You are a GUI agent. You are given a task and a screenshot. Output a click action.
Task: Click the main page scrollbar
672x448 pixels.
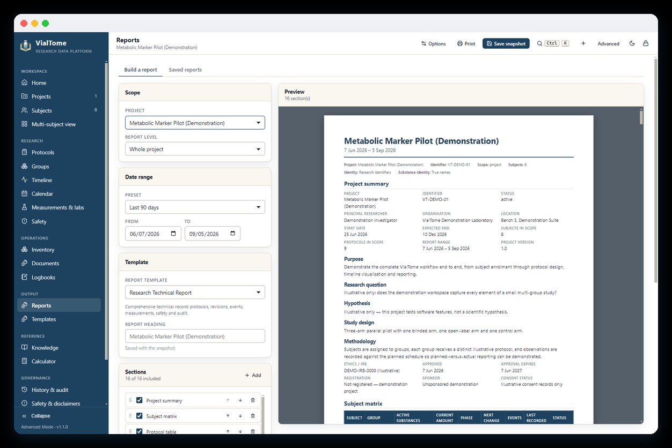click(656, 170)
